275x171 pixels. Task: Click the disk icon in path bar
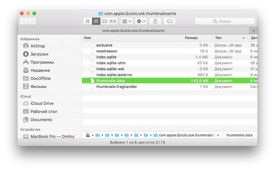tap(88, 135)
